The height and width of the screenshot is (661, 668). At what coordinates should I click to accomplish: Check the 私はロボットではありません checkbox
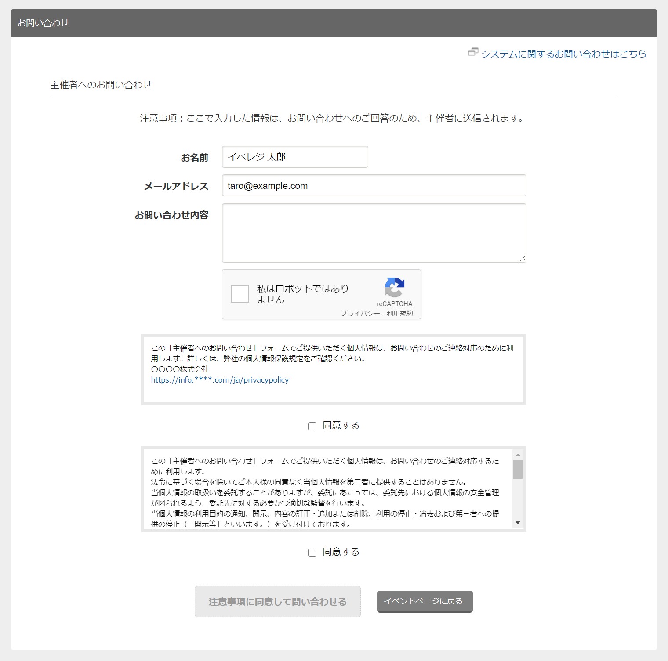[240, 294]
